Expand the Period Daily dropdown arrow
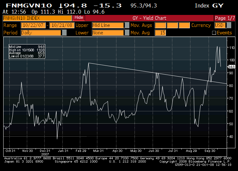The height and width of the screenshot is (171, 238). tap(64, 33)
